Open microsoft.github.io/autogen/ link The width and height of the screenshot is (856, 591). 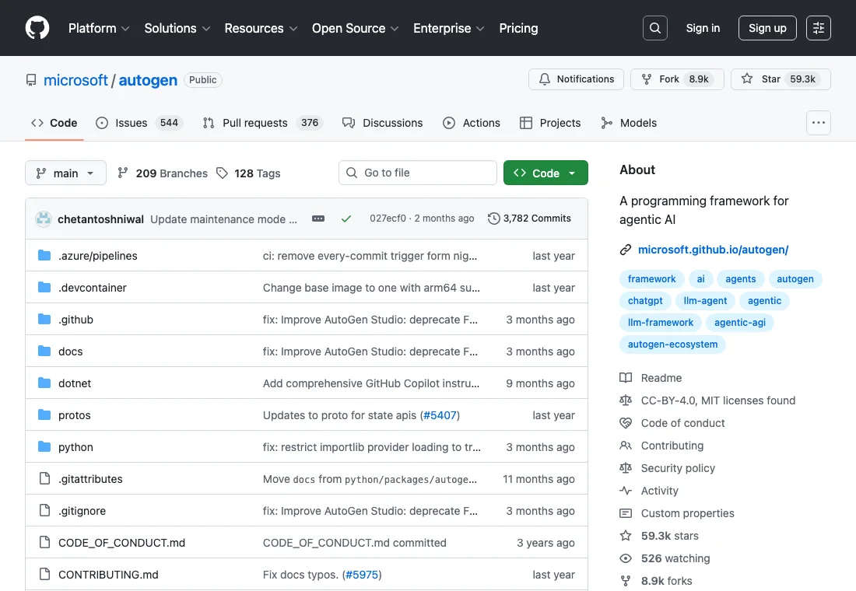(x=713, y=250)
